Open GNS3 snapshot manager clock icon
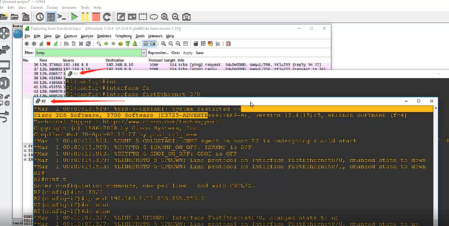449x226 pixels. (x=40, y=17)
